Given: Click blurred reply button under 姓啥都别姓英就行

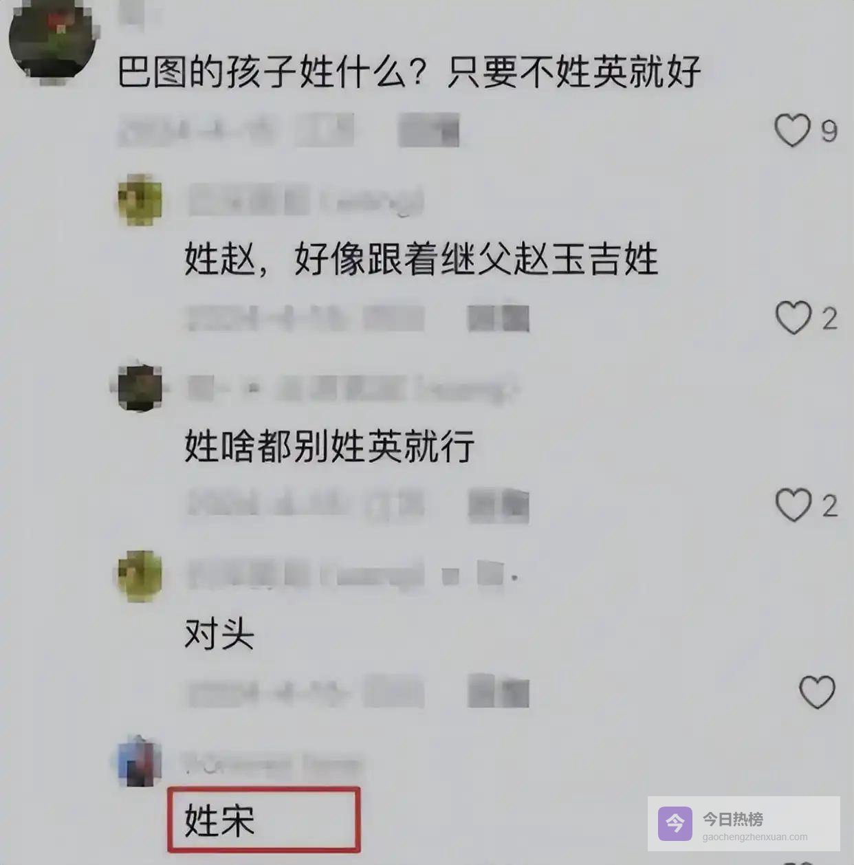Looking at the screenshot, I should pyautogui.click(x=499, y=505).
